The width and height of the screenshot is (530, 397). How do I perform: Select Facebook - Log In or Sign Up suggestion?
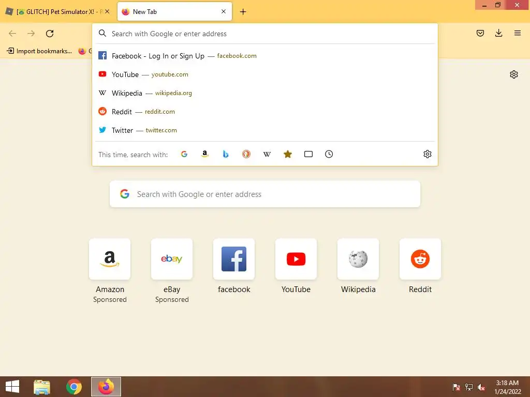pos(264,56)
